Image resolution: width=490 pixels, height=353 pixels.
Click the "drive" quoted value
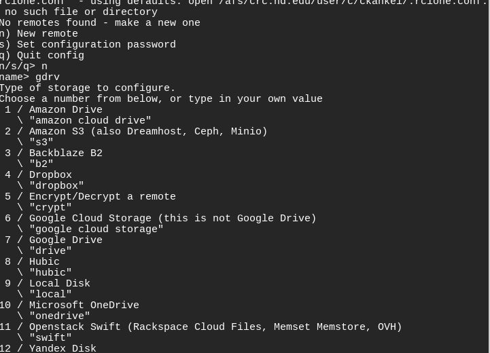point(50,251)
